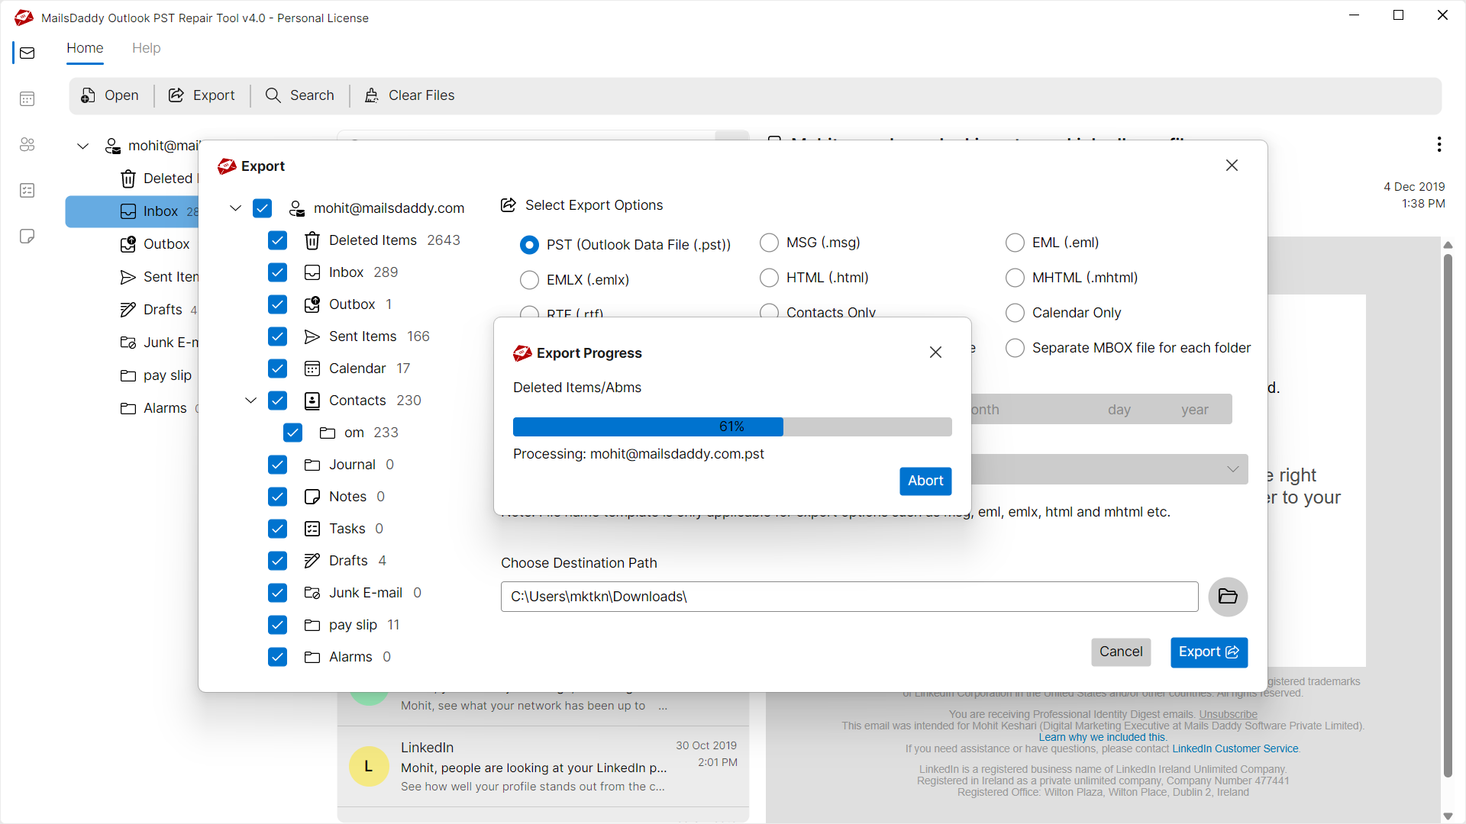Click Outbox icon in export tree
The width and height of the screenshot is (1466, 824).
coord(312,304)
